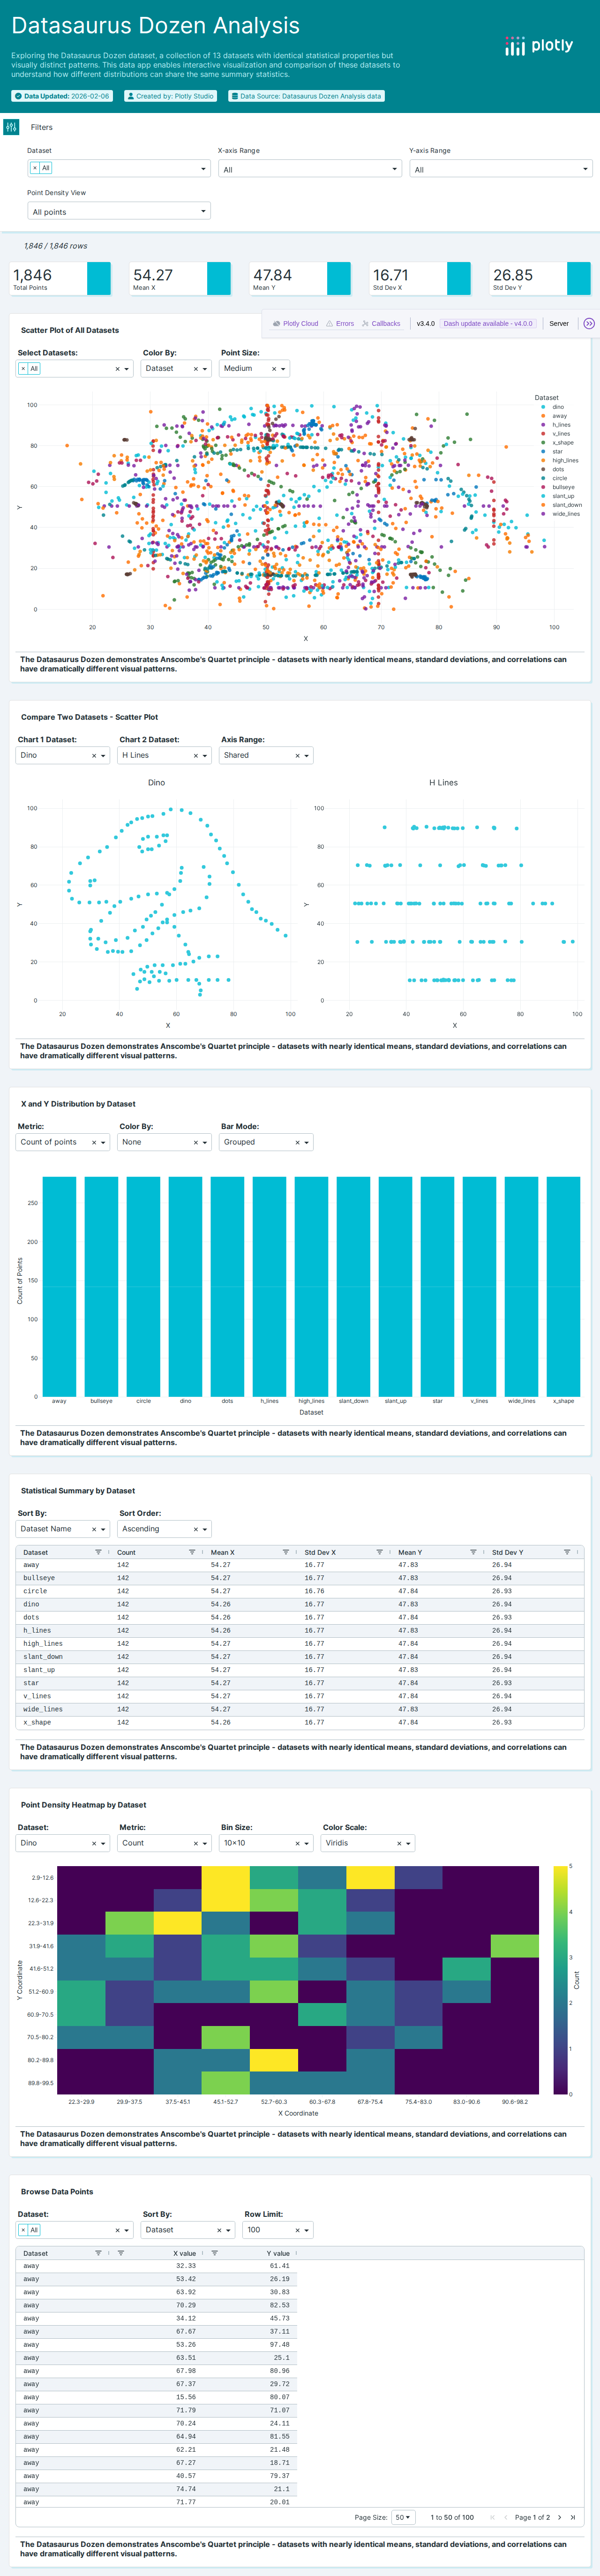Screen dimensions: 600x2576
Task: Open the Sort By 'Dataset Name' dropdown
Action: tap(62, 1529)
